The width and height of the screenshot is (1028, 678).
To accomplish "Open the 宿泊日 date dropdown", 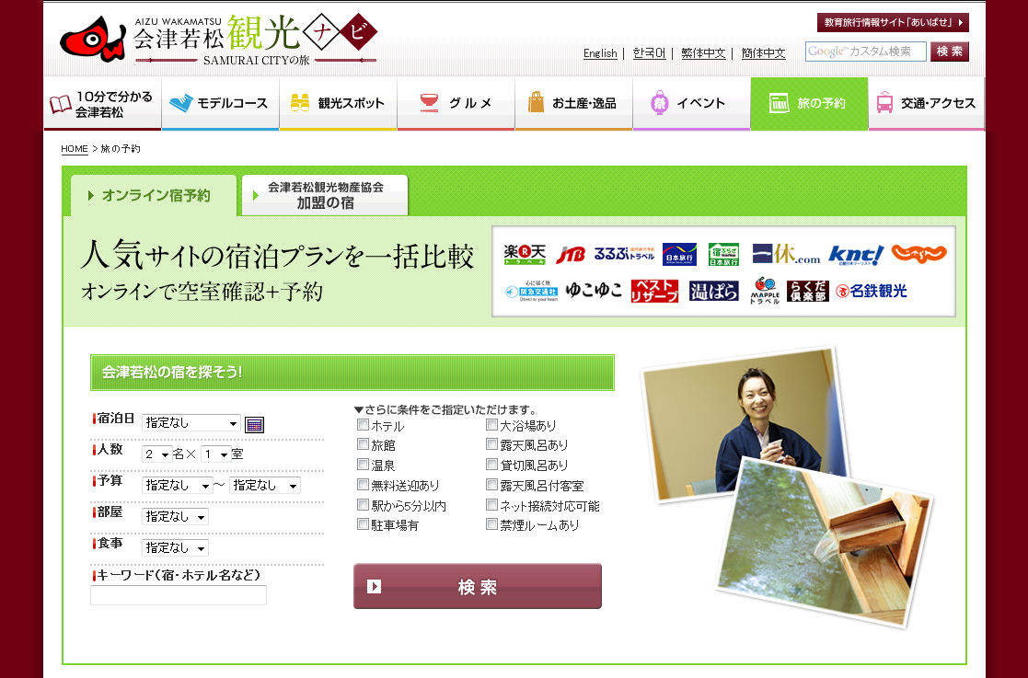I will 191,423.
